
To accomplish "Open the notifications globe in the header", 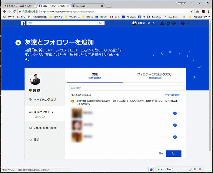I will (174, 23).
